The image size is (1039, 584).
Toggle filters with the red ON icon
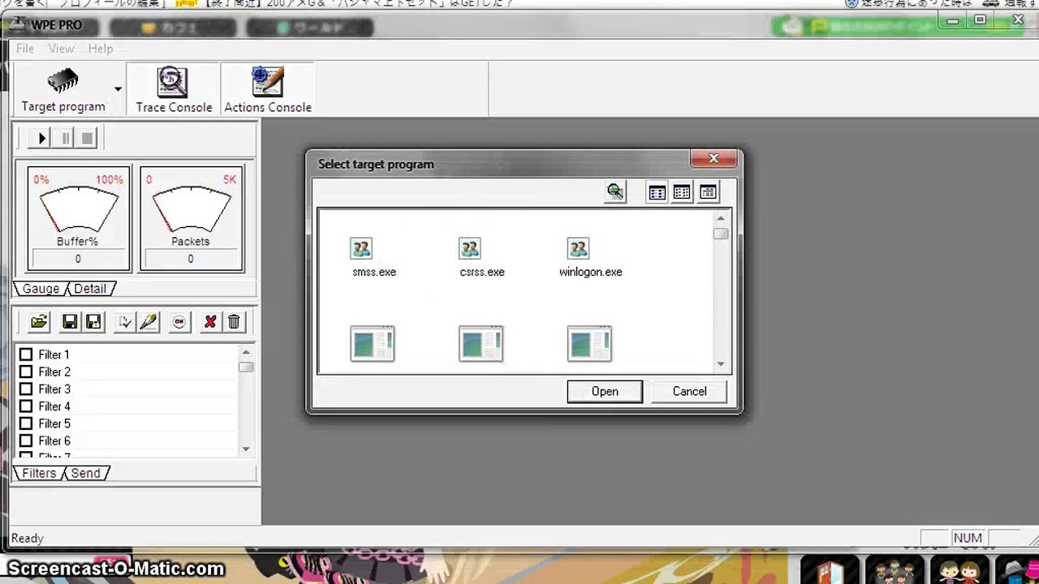point(179,322)
